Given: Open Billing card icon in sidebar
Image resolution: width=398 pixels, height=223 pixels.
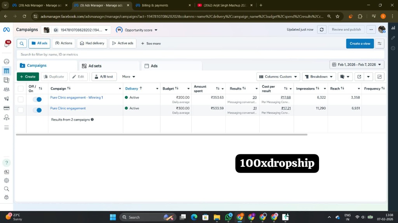Looking at the screenshot, I should [x=7, y=108].
